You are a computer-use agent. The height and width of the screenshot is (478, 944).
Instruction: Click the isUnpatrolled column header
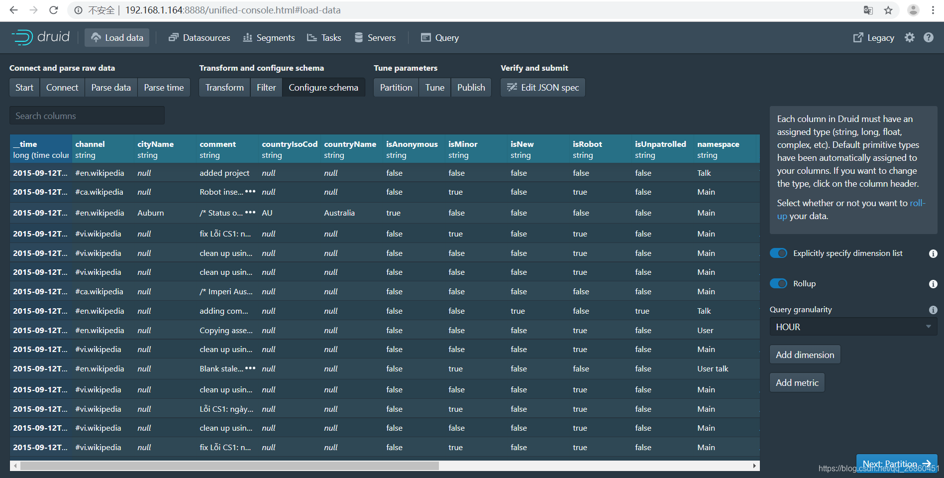point(663,149)
